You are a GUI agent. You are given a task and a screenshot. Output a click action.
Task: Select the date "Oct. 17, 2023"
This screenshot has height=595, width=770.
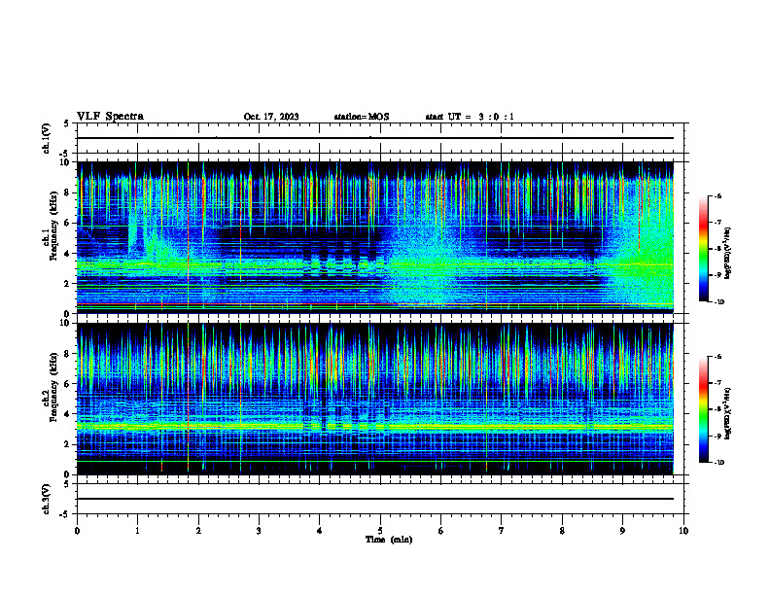pyautogui.click(x=271, y=117)
